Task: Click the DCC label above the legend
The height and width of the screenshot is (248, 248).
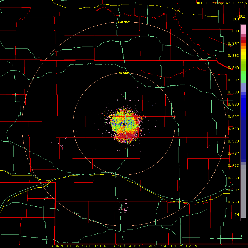Action: [x=242, y=17]
